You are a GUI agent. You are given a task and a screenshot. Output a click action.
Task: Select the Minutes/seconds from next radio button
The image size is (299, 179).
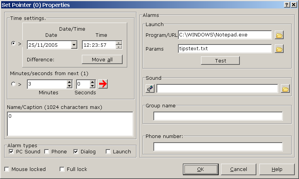click(x=14, y=84)
